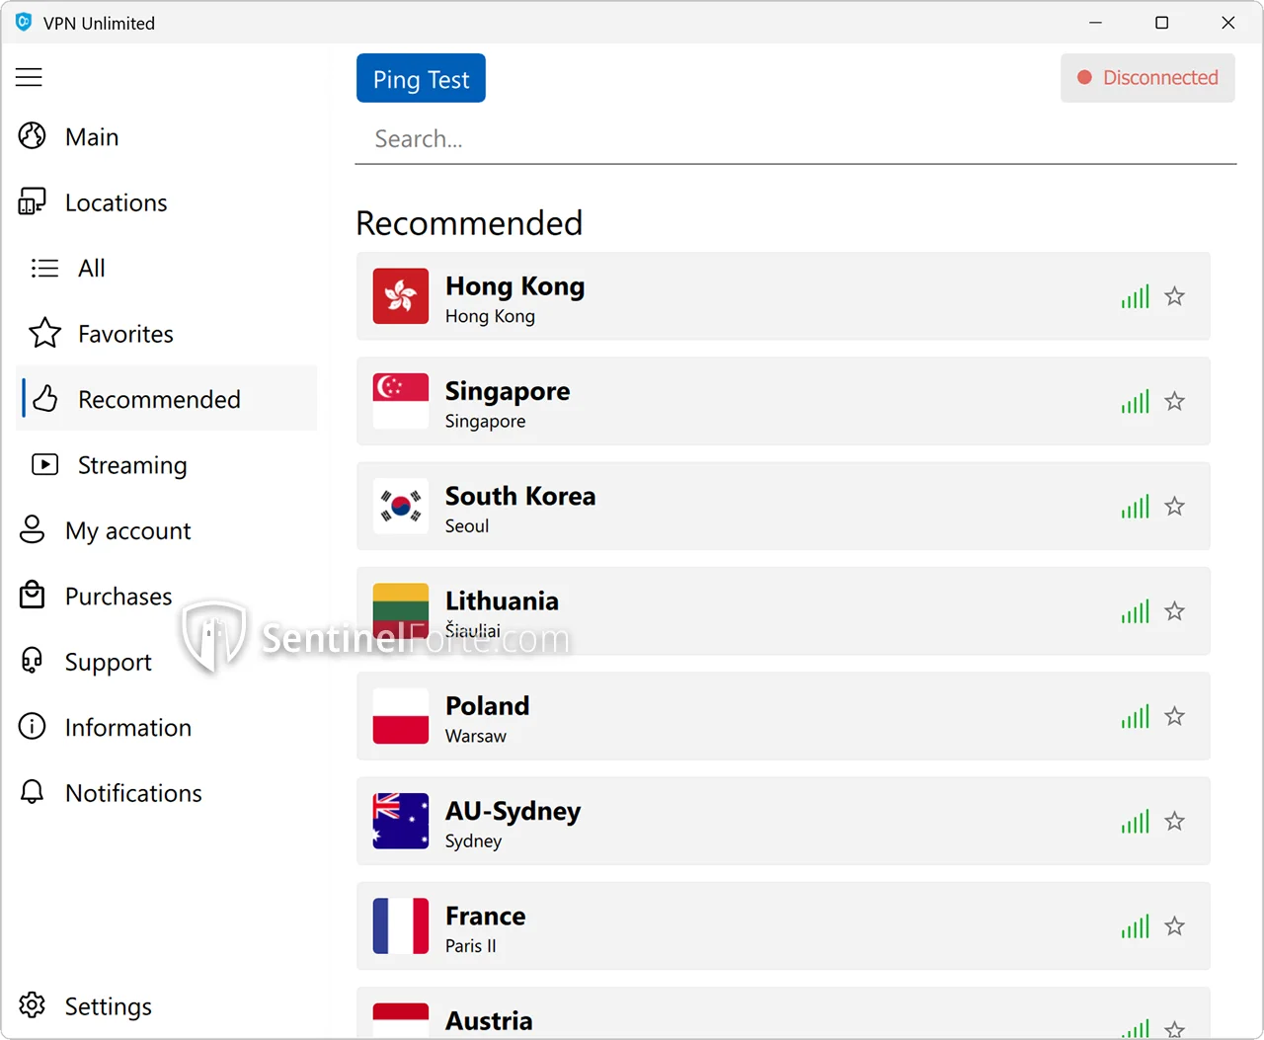Open the My account menu item

[x=166, y=530]
